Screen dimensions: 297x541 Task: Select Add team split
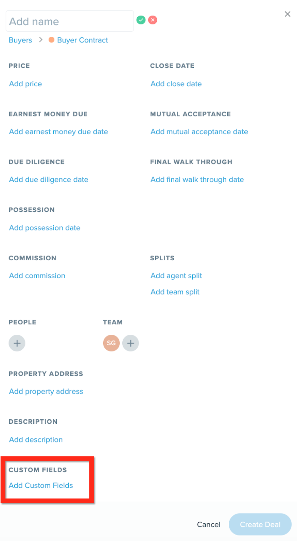(x=175, y=292)
